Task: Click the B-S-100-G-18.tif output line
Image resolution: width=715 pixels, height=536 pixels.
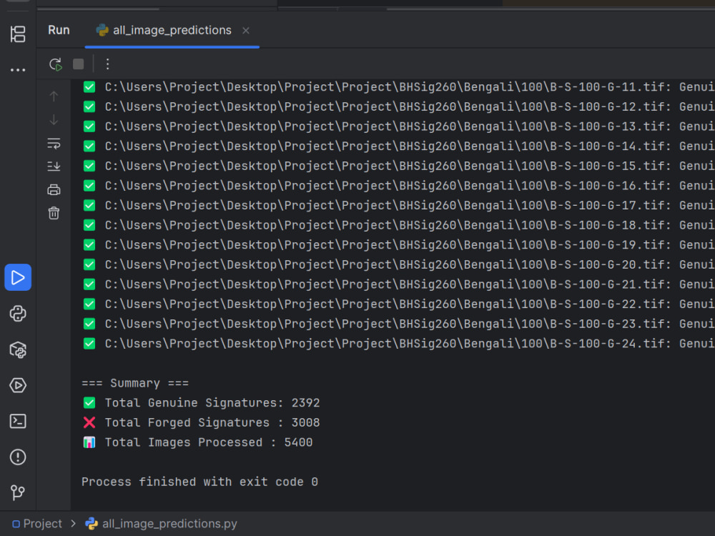Action: coord(398,225)
